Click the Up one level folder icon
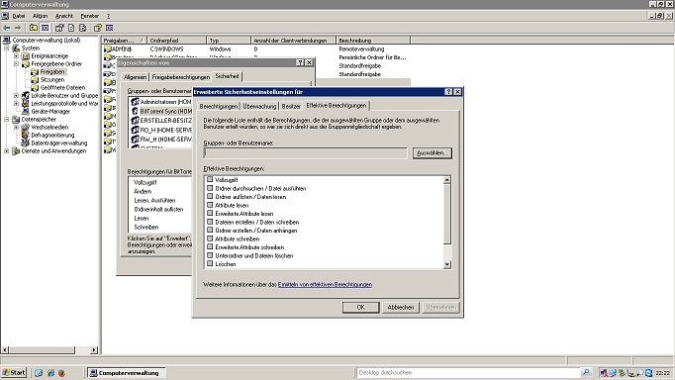Image resolution: width=675 pixels, height=380 pixels. click(33, 28)
